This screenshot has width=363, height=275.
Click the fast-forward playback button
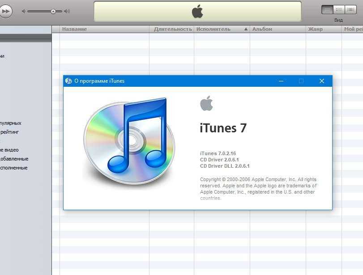pyautogui.click(x=5, y=11)
